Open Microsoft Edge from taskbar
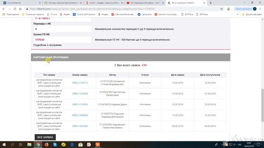Image resolution: width=264 pixels, height=148 pixels. 72,144
